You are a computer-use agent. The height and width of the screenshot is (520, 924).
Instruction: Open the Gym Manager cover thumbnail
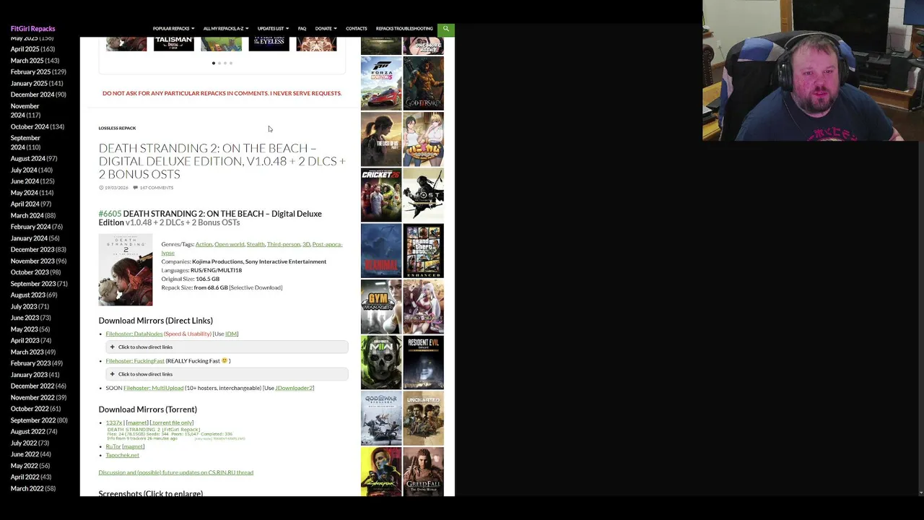[381, 306]
